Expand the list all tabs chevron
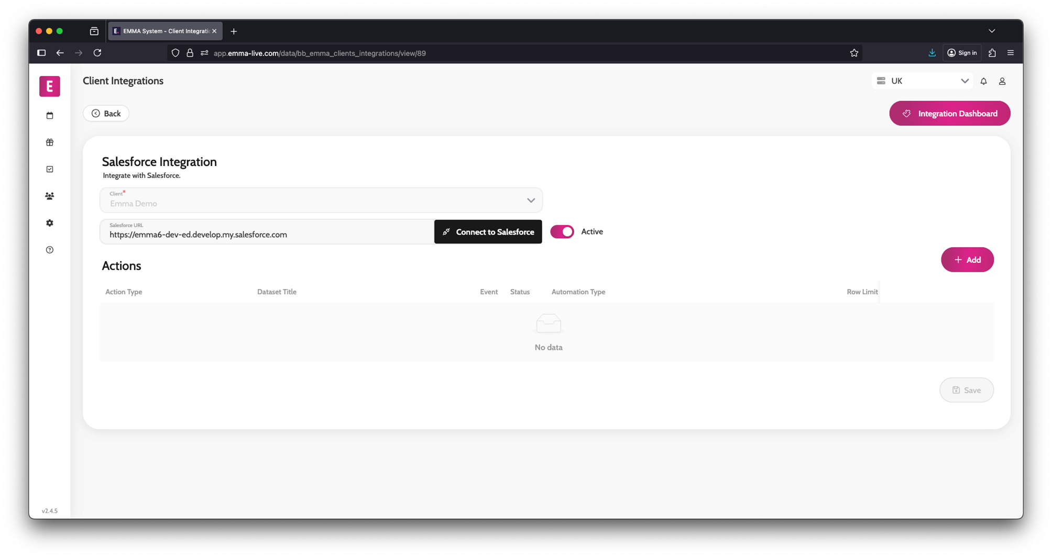 (992, 31)
